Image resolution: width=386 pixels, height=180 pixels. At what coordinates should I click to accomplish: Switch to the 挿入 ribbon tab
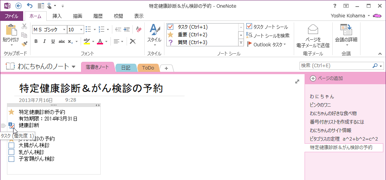tap(57, 16)
